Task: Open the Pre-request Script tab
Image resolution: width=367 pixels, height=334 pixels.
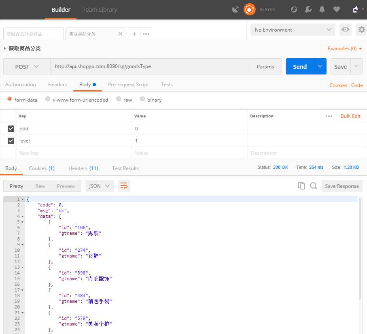Action: click(129, 85)
